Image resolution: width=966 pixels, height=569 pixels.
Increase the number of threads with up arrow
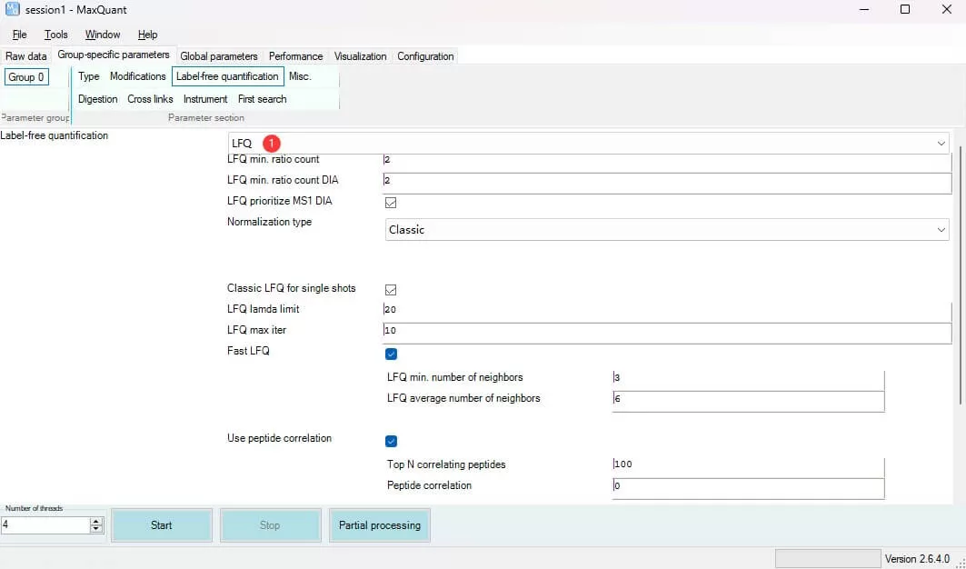pyautogui.click(x=96, y=521)
